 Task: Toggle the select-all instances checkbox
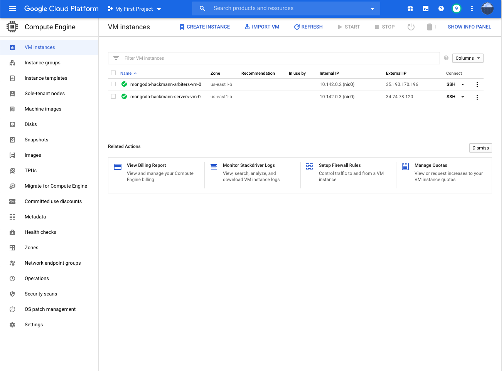click(x=113, y=73)
